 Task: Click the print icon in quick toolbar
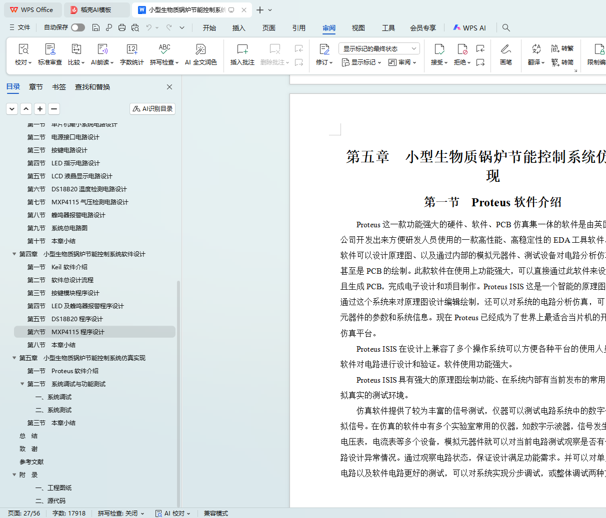[122, 28]
